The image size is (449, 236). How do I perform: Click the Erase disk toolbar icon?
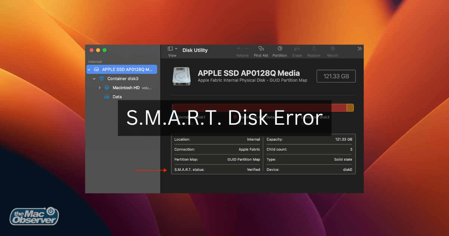[297, 49]
